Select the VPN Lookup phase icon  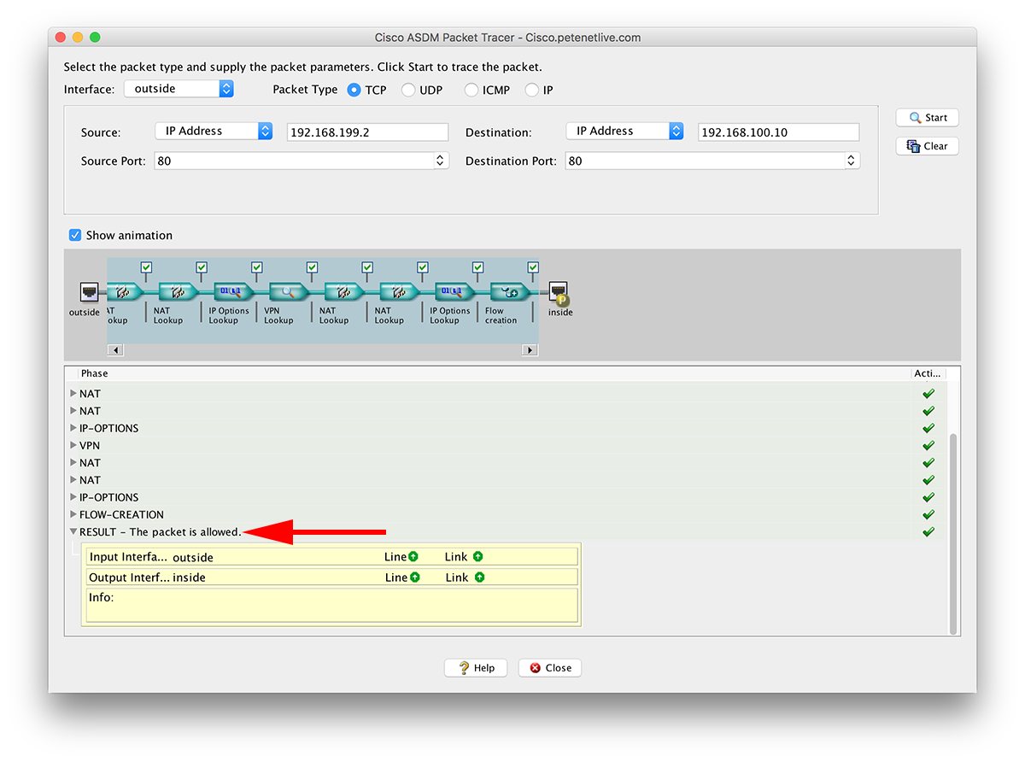coord(288,292)
